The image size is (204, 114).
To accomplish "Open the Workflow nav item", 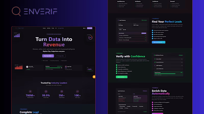I will (49, 28).
